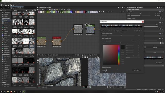Open the Linear interpolation dropdown
Viewport: 165px width, 93px height.
124,31
